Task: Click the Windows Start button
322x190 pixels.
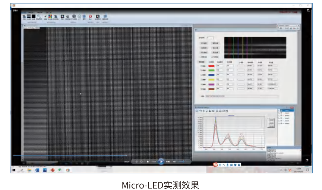Action: (14, 170)
